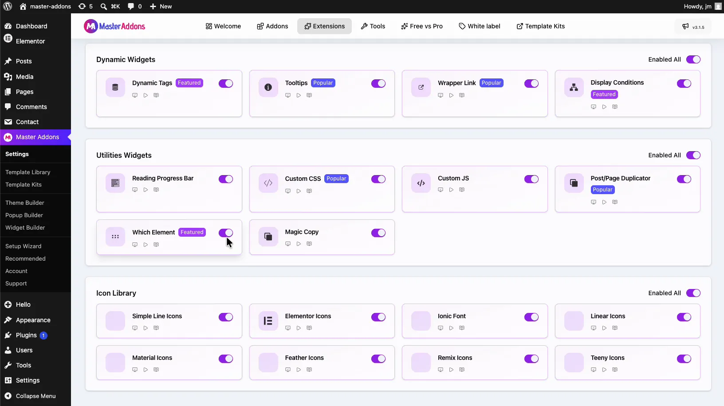Click Collapse Menu button
The height and width of the screenshot is (406, 724).
(35, 396)
